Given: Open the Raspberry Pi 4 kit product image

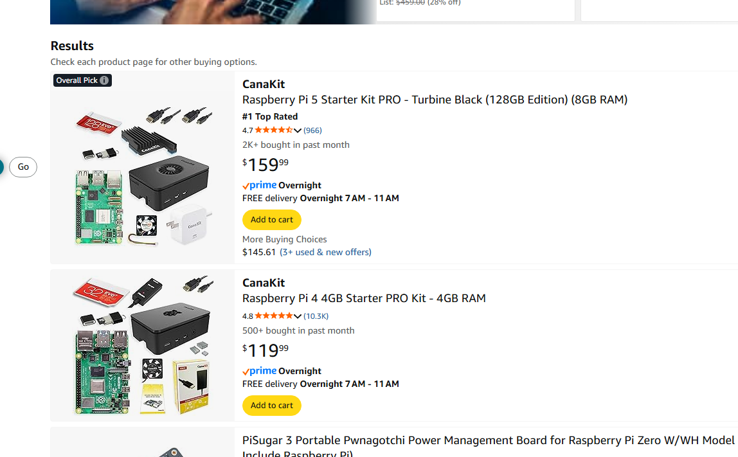Looking at the screenshot, I should (142, 346).
